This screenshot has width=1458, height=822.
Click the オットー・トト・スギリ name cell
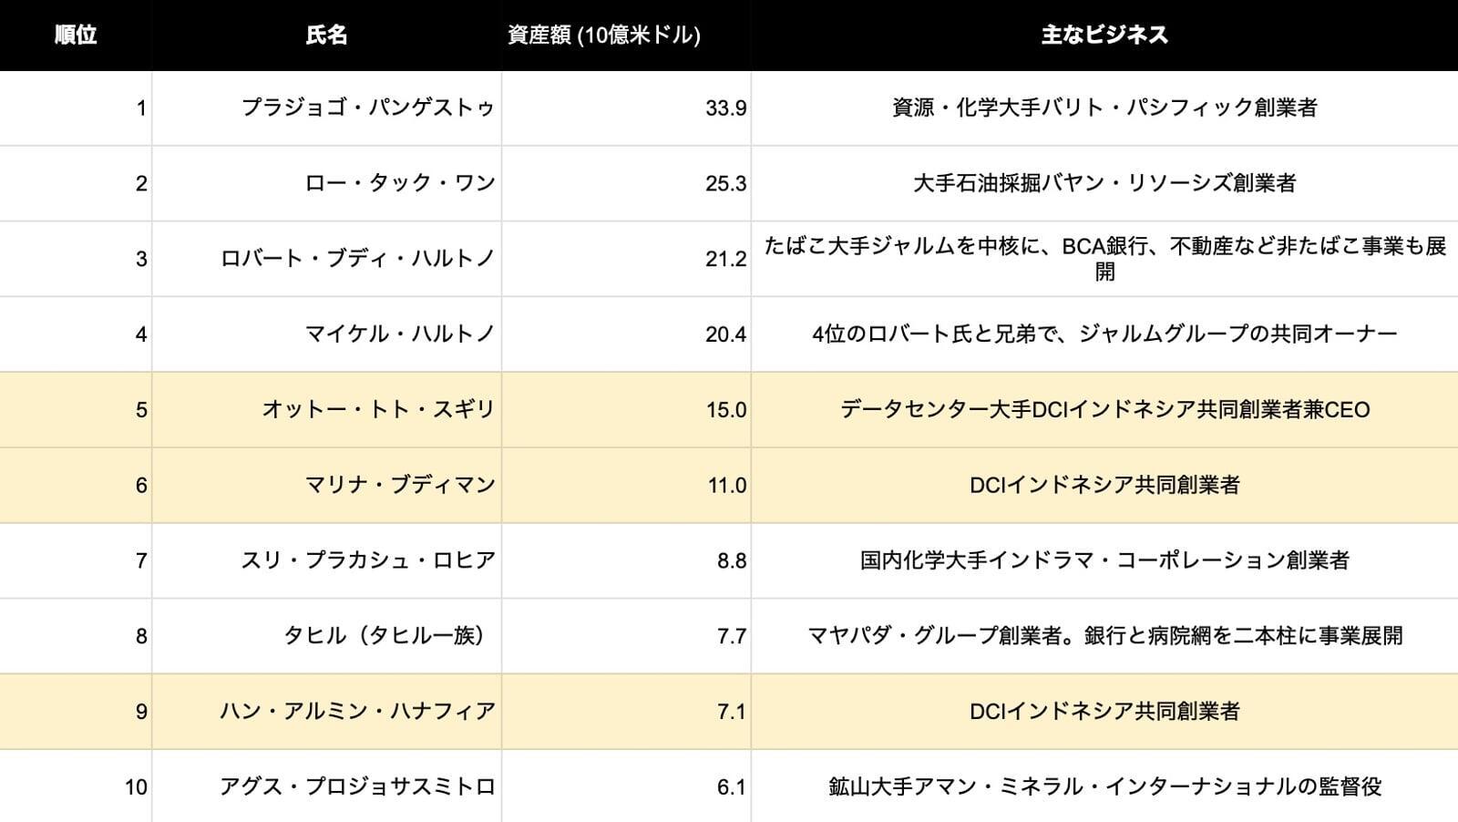coord(378,409)
